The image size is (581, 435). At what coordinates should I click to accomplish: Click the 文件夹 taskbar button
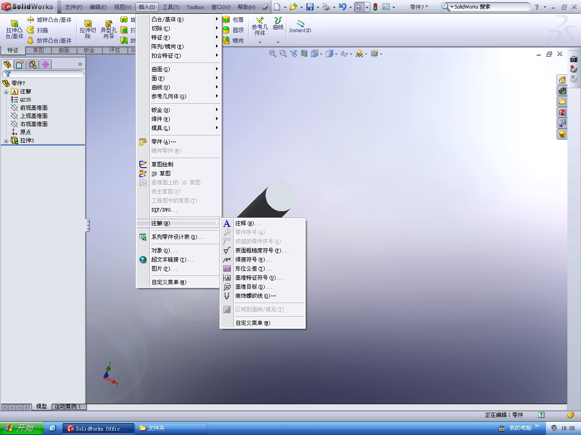(171, 428)
